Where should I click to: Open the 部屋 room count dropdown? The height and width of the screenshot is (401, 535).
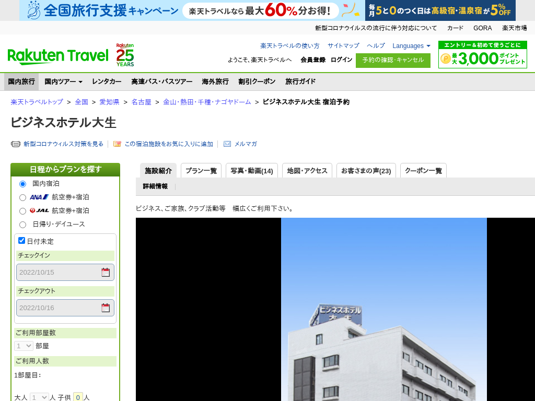click(24, 346)
